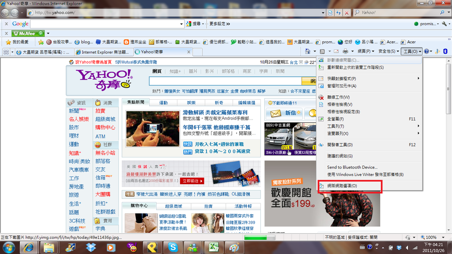The image size is (452, 254).
Task: Open the address bar URL dropdown
Action: point(323,13)
